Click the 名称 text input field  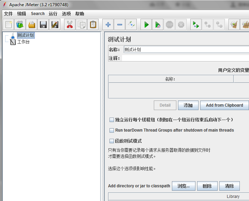pyautogui.click(x=186, y=50)
